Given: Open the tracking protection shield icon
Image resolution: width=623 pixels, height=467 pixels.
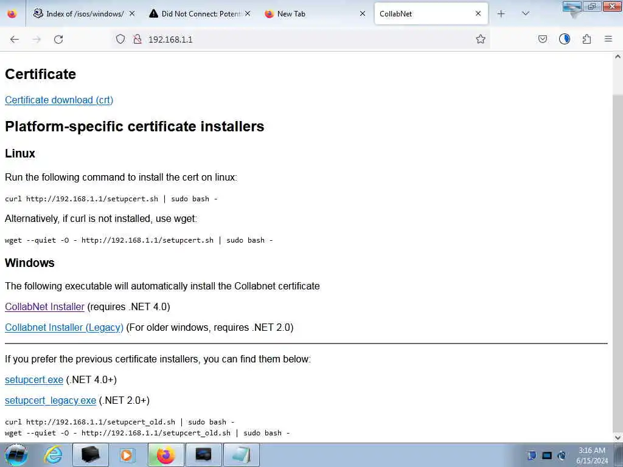Looking at the screenshot, I should 120,39.
